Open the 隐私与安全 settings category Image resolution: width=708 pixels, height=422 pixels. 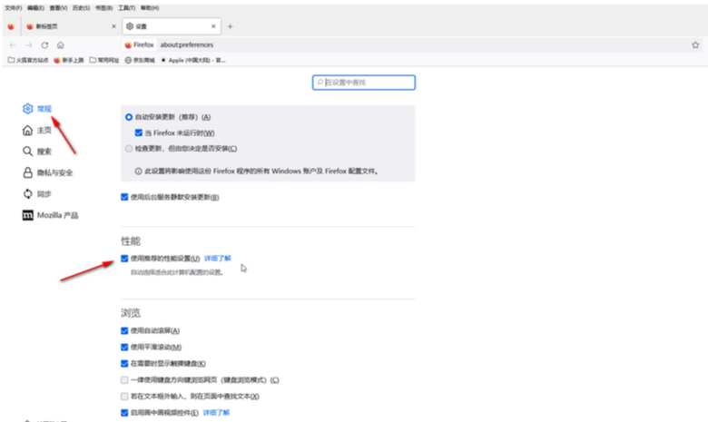pyautogui.click(x=47, y=172)
